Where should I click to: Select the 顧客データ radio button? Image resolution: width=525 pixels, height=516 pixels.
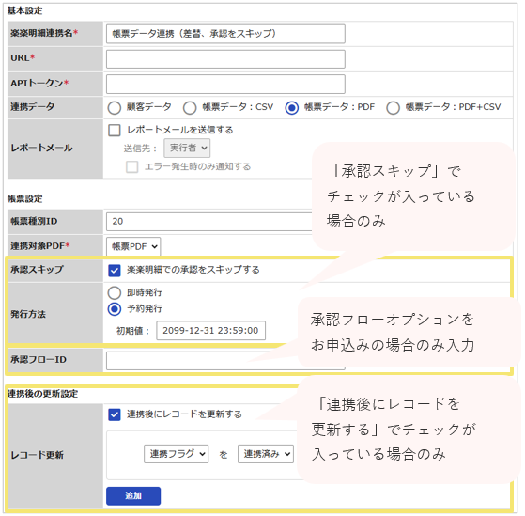pyautogui.click(x=115, y=108)
